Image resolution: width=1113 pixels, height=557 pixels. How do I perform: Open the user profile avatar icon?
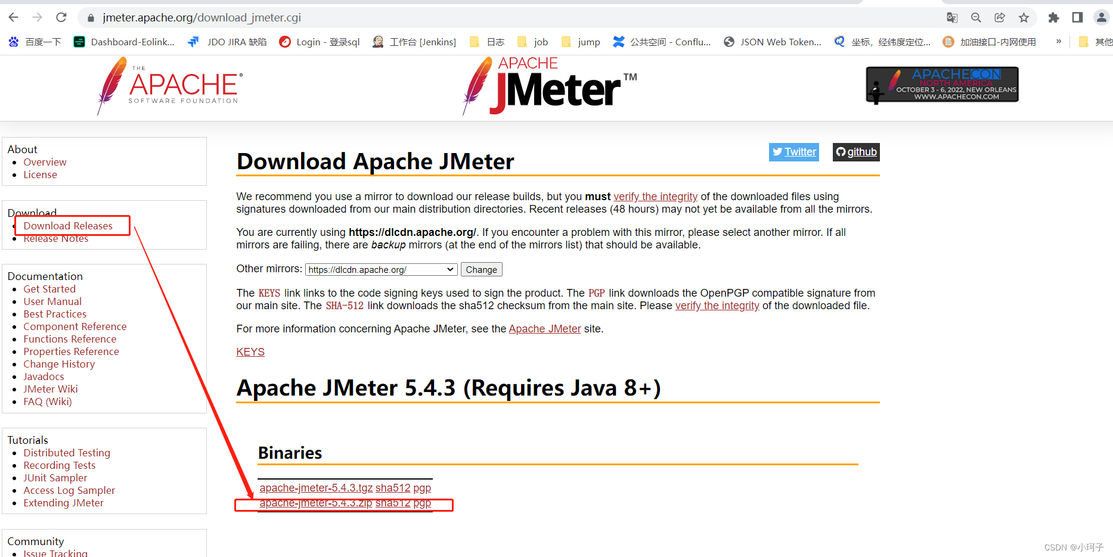click(x=1101, y=17)
